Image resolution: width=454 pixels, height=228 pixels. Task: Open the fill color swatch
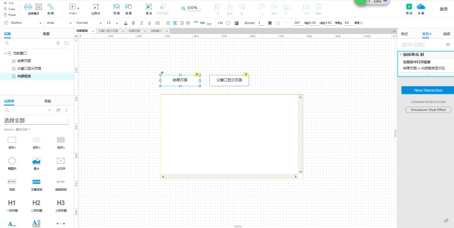coord(228,23)
